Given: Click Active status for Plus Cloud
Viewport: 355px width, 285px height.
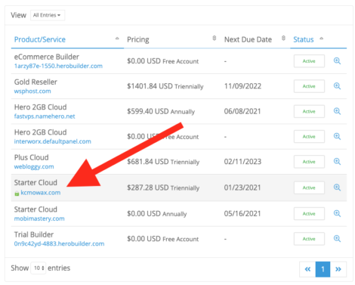Looking at the screenshot, I should [x=309, y=162].
